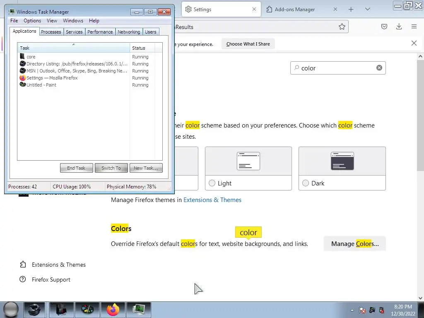The height and width of the screenshot is (318, 424).
Task: Click the settings scrollbar up arrow
Action: click(420, 56)
